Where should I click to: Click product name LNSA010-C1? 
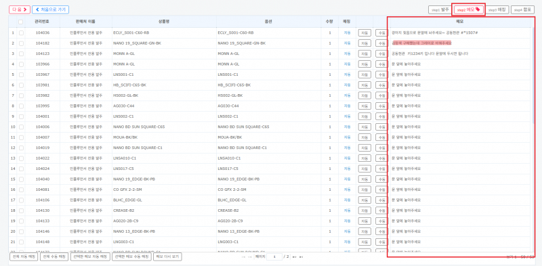click(x=125, y=158)
